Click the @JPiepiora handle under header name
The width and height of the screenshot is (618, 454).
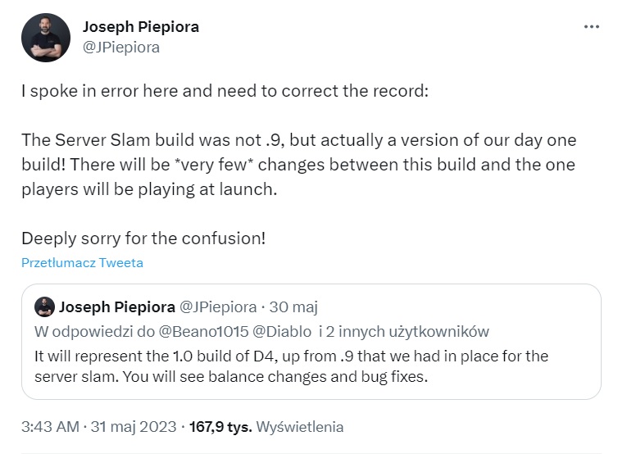pyautogui.click(x=120, y=47)
